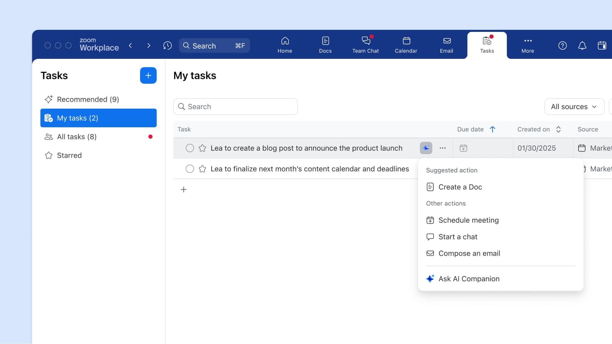Switch to the Team Chat tab

click(x=365, y=45)
